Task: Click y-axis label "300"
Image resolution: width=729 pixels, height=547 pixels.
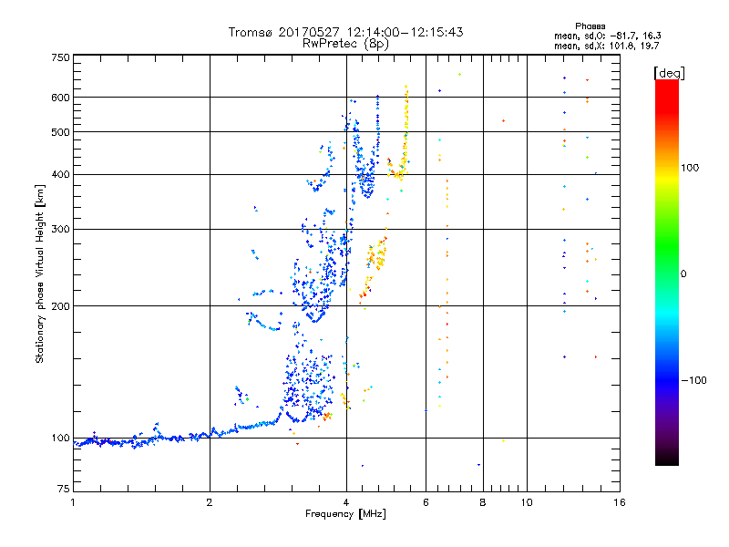Action: (60, 230)
